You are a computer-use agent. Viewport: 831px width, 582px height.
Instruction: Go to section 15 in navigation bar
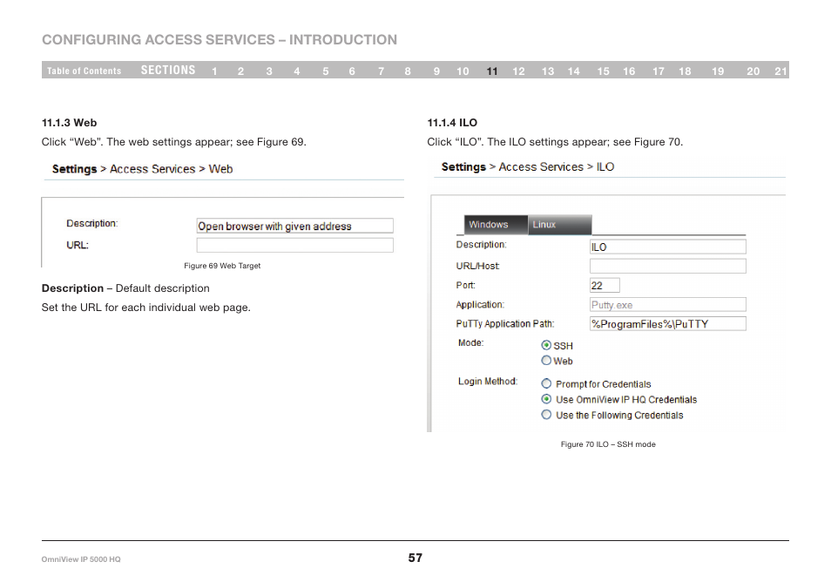pos(603,71)
